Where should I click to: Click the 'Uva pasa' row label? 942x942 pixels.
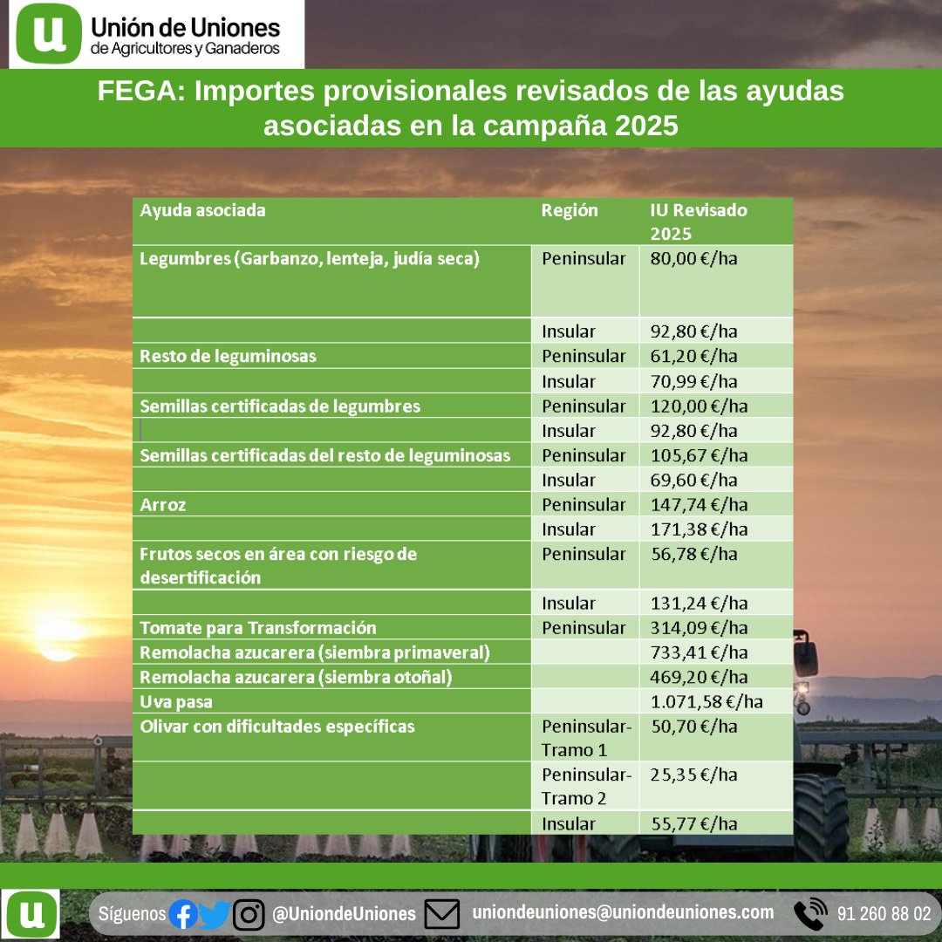(x=176, y=701)
